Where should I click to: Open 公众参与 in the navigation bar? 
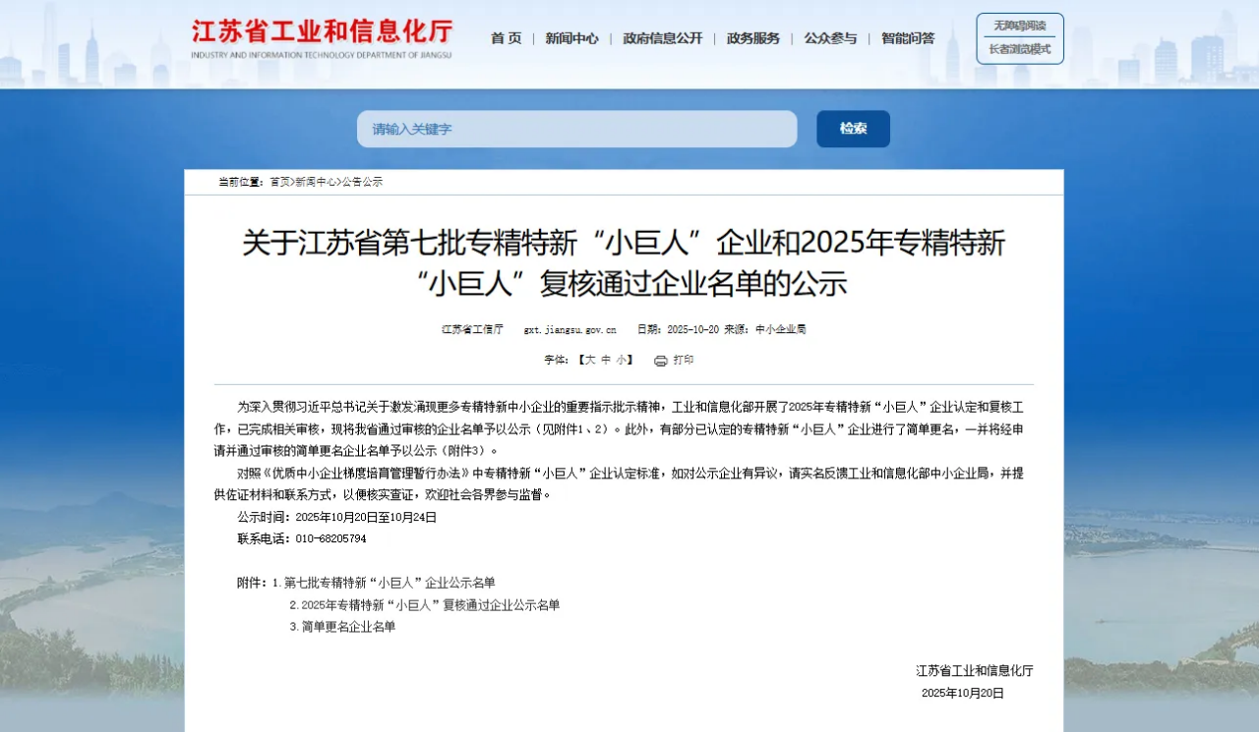[829, 37]
